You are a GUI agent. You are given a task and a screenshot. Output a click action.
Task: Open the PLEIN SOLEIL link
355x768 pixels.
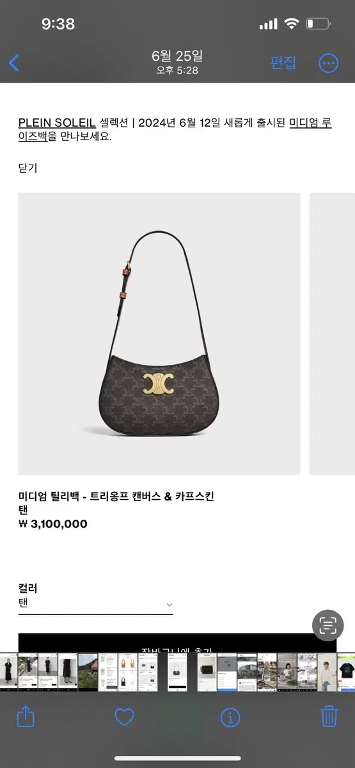pos(57,122)
